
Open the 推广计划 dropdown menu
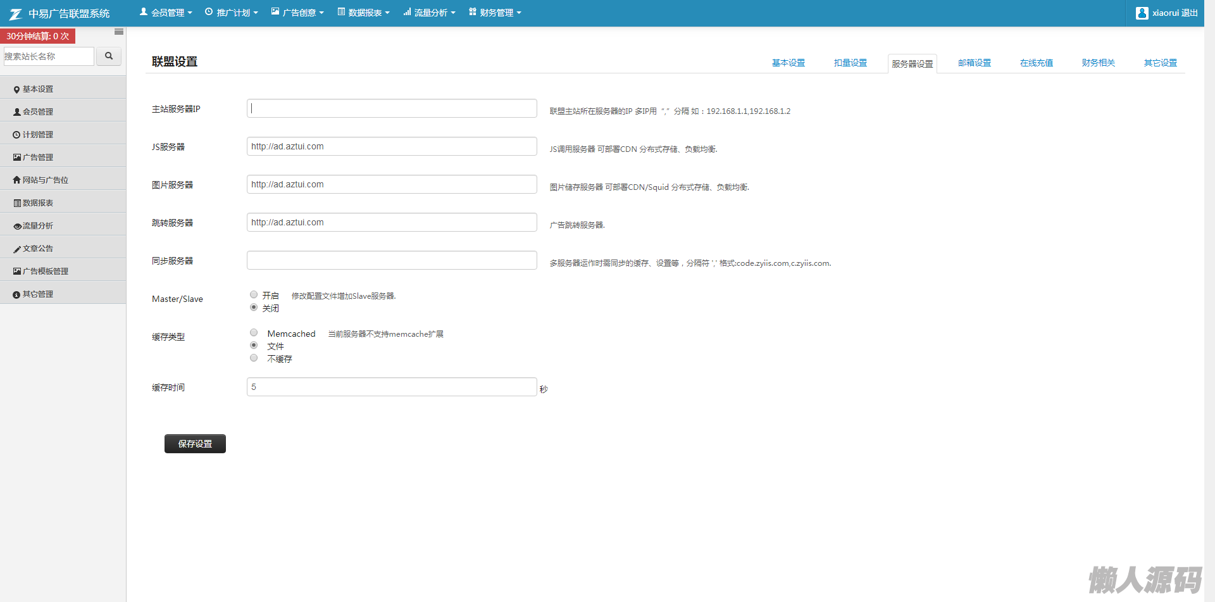(x=232, y=13)
